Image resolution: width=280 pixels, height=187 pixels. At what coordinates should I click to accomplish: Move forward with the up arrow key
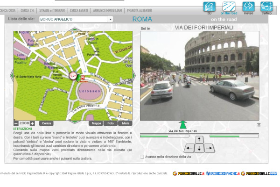(199, 140)
